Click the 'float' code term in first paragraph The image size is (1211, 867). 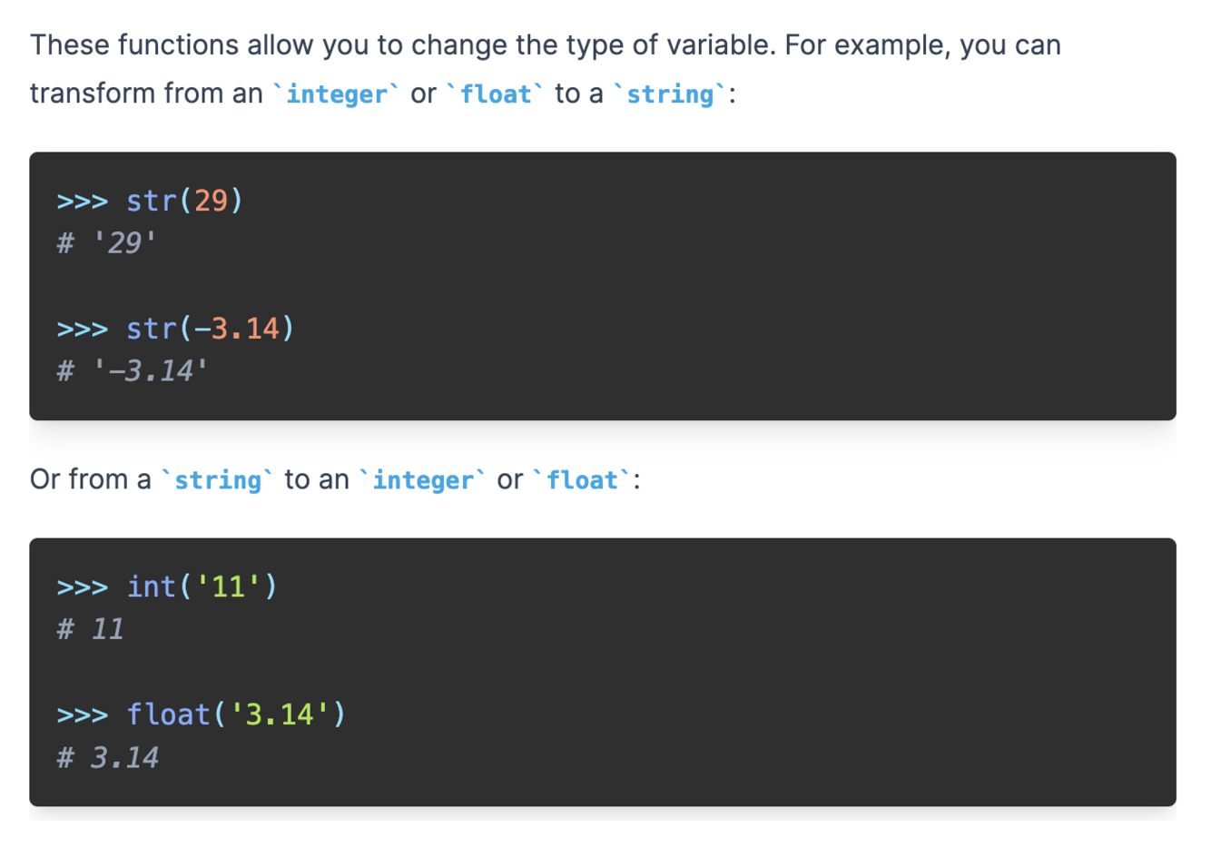point(496,94)
